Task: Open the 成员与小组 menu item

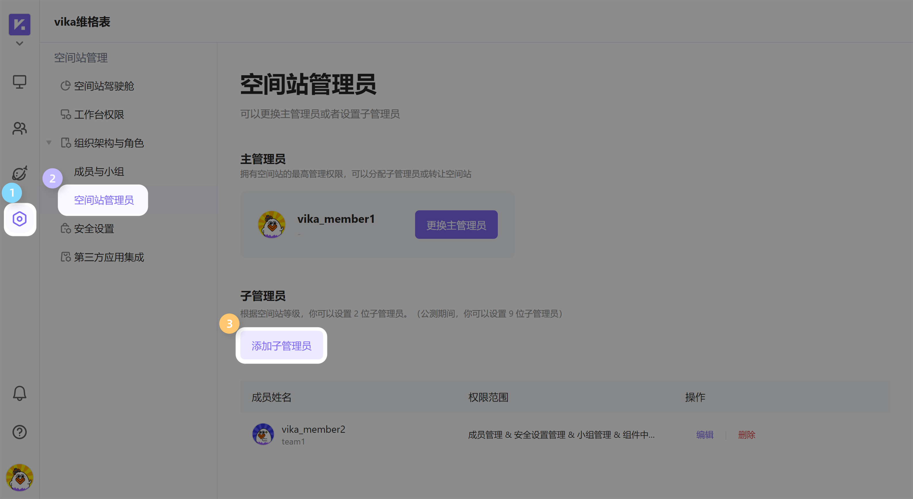Action: pos(99,172)
